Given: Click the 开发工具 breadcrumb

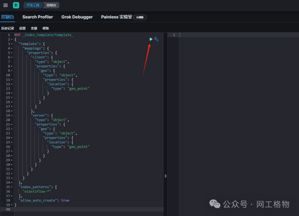Looking at the screenshot, I should coord(33,5).
